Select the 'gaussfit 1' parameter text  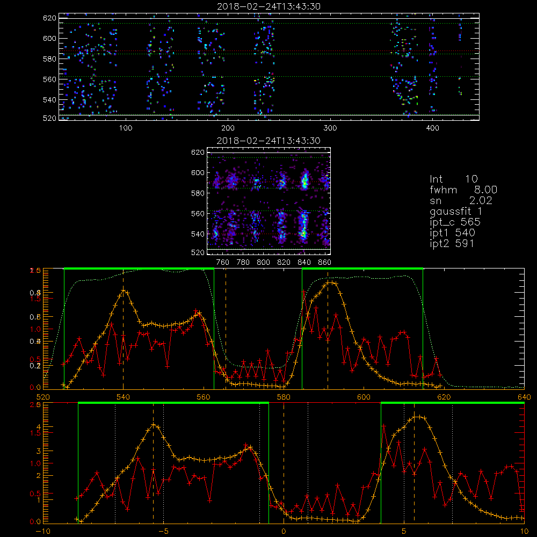point(456,211)
